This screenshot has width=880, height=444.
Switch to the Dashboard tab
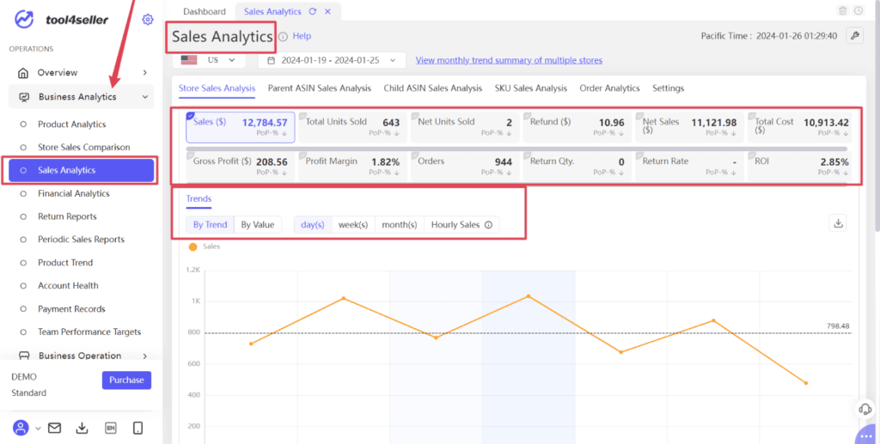(x=205, y=11)
